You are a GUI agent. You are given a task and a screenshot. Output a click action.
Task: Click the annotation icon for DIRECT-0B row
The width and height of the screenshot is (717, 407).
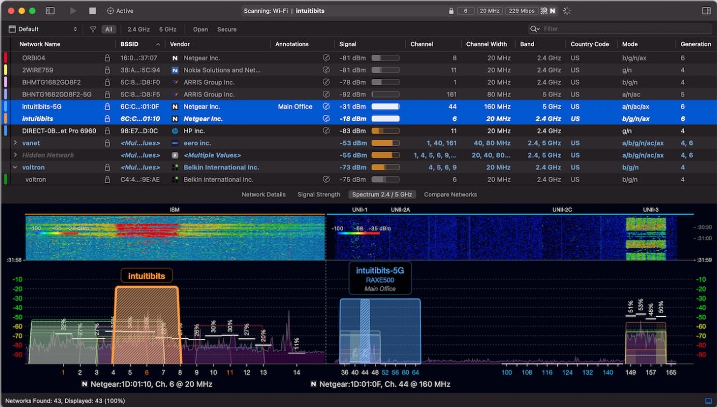coord(326,130)
